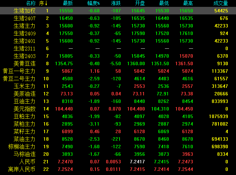Open the 菜油主力 quote row
The height and width of the screenshot is (175, 236).
118,139
